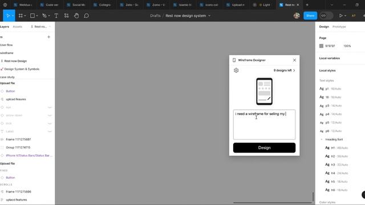Collapse the Heading font style group
The height and width of the screenshot is (205, 365).
(x=322, y=140)
